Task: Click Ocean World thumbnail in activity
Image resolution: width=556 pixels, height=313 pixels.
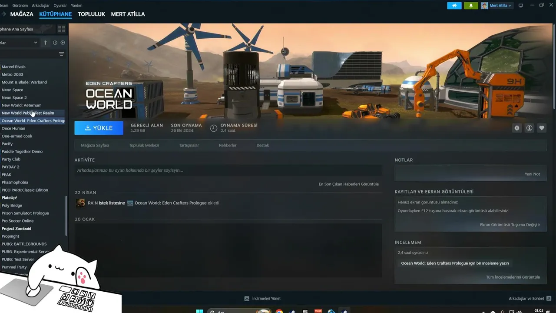Action: pos(130,203)
